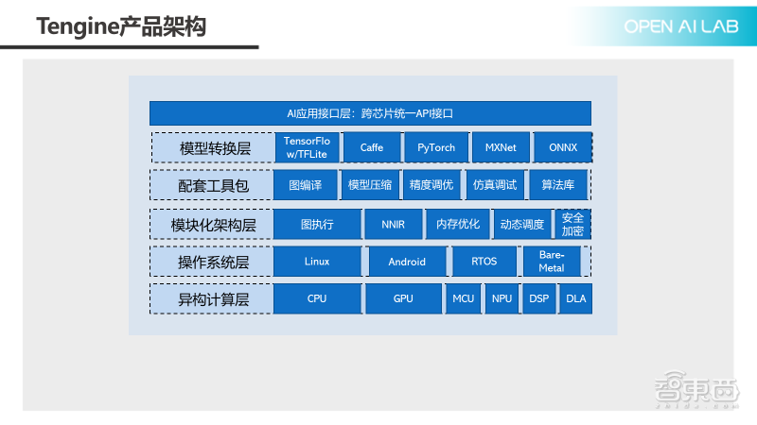This screenshot has width=757, height=425.
Task: Select the PyTorch box
Action: pyautogui.click(x=436, y=147)
